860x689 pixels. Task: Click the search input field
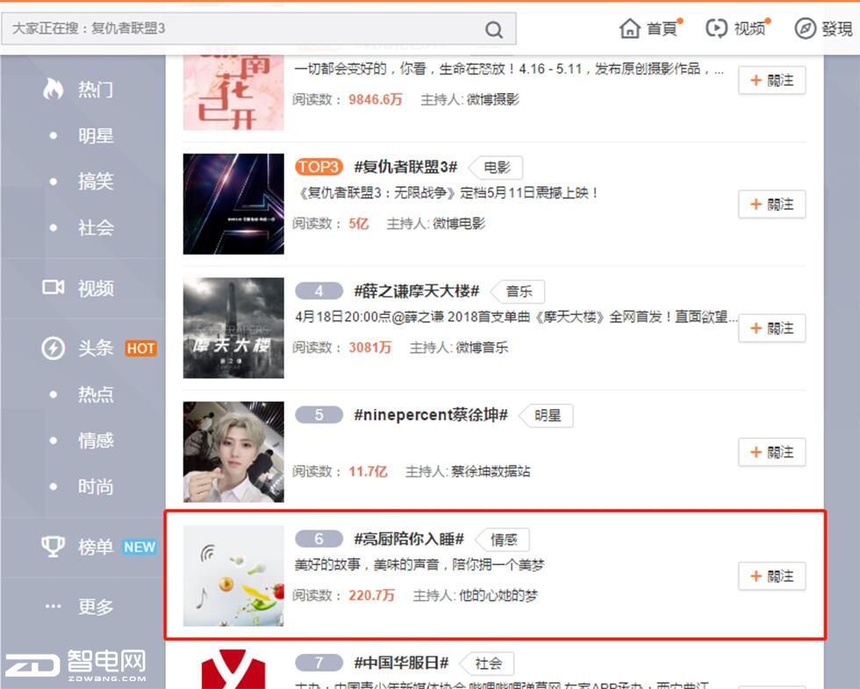click(x=241, y=28)
